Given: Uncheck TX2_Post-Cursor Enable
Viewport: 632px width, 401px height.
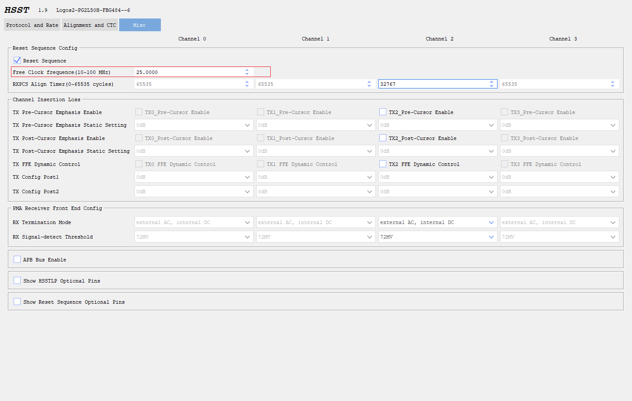Looking at the screenshot, I should tap(382, 138).
